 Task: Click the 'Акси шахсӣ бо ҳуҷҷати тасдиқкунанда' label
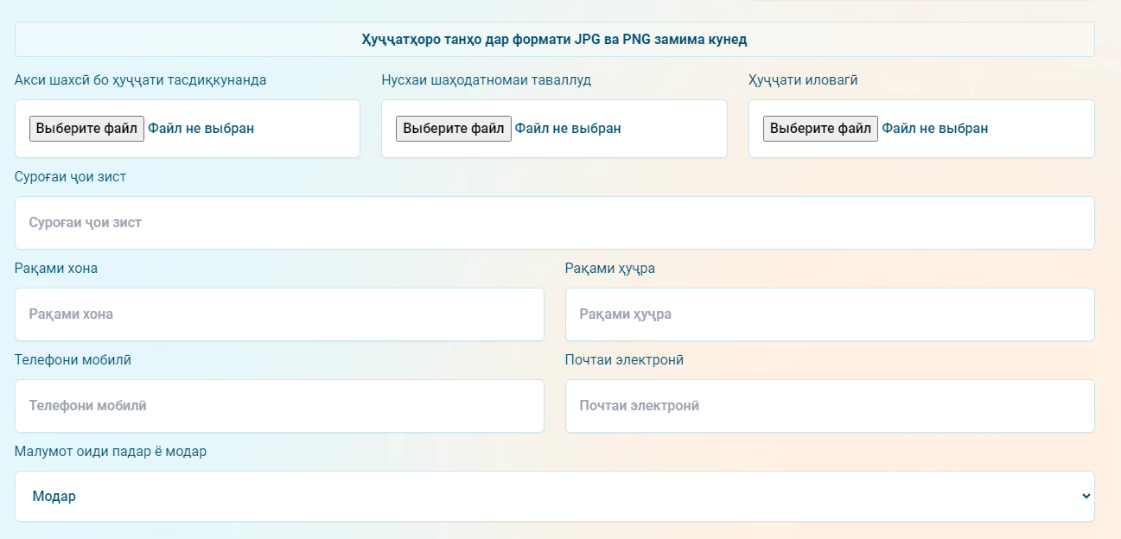(x=140, y=80)
